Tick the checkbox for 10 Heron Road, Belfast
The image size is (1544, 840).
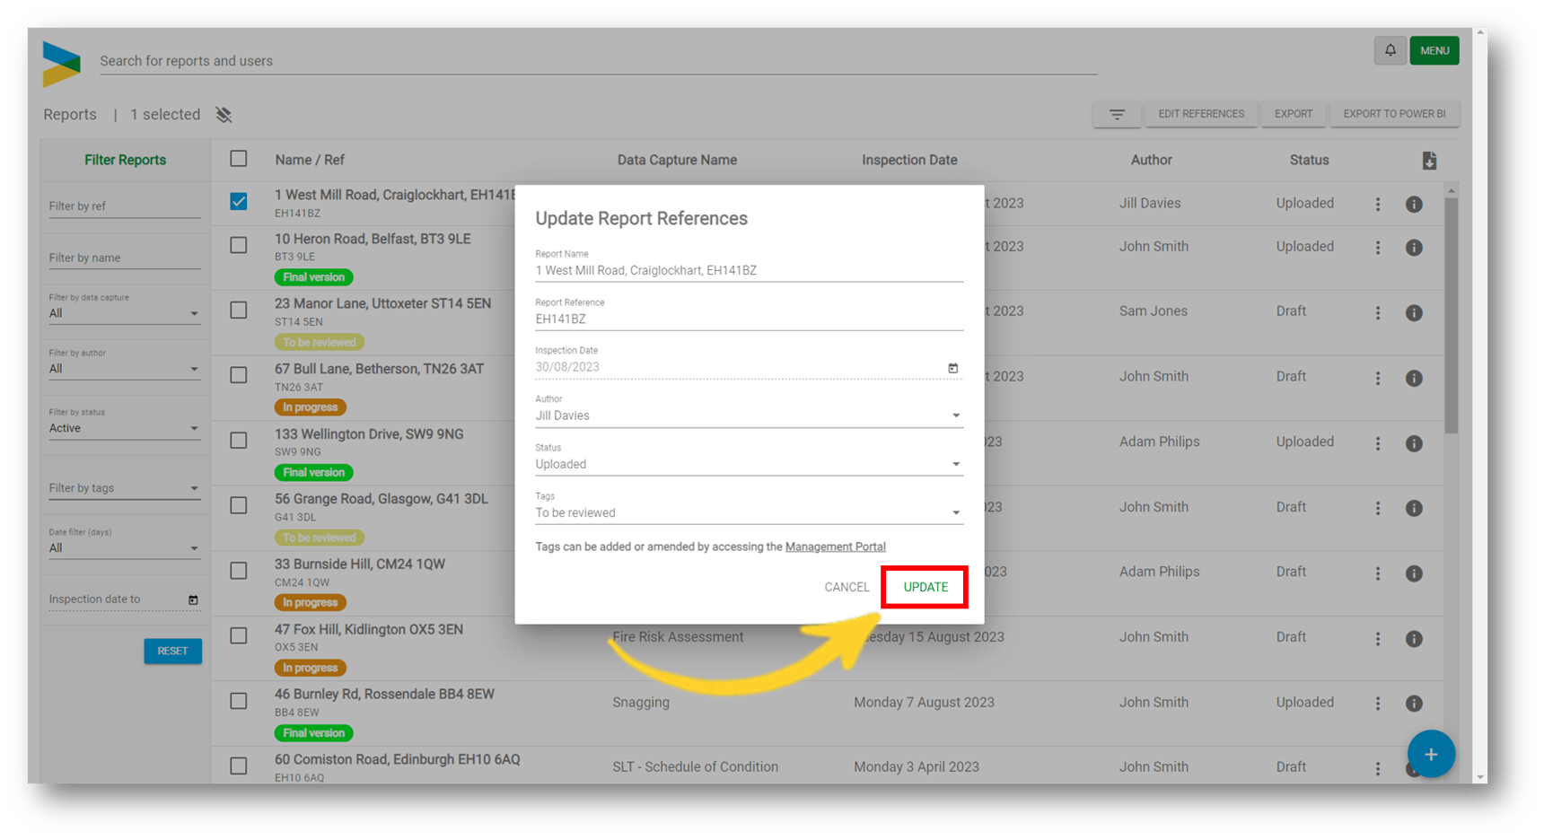[x=239, y=245]
